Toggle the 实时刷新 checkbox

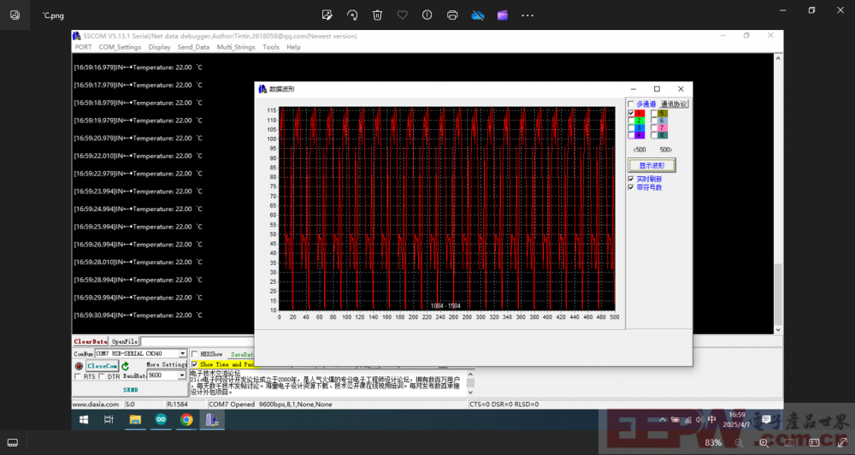pyautogui.click(x=631, y=179)
